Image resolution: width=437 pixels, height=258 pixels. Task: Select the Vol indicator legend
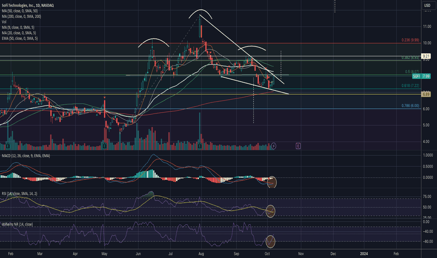(4, 22)
